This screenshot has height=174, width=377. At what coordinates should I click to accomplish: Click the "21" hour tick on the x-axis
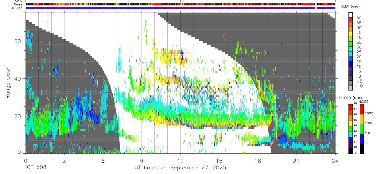297,161
